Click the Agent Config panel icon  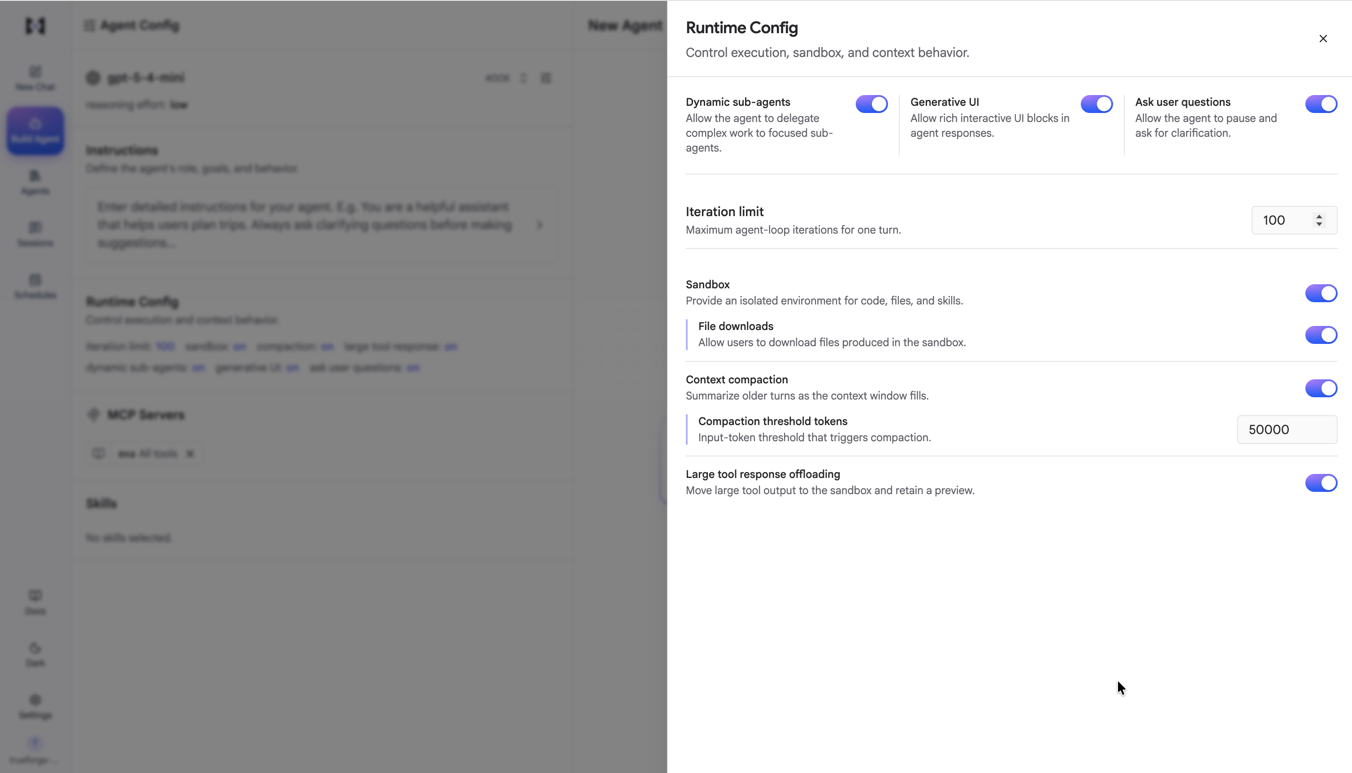tap(89, 26)
